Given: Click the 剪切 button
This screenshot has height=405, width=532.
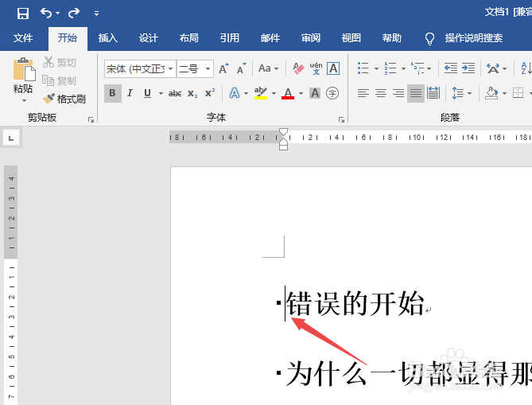Looking at the screenshot, I should tap(60, 62).
